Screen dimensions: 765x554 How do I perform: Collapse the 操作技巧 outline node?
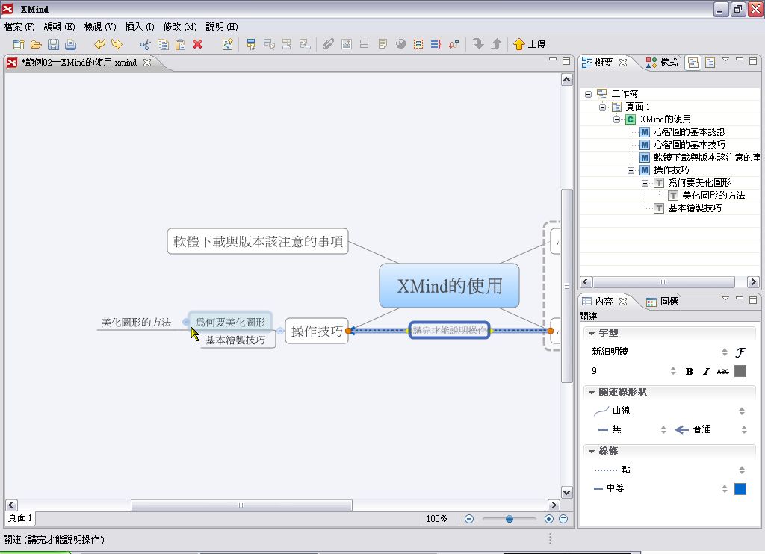pyautogui.click(x=631, y=170)
